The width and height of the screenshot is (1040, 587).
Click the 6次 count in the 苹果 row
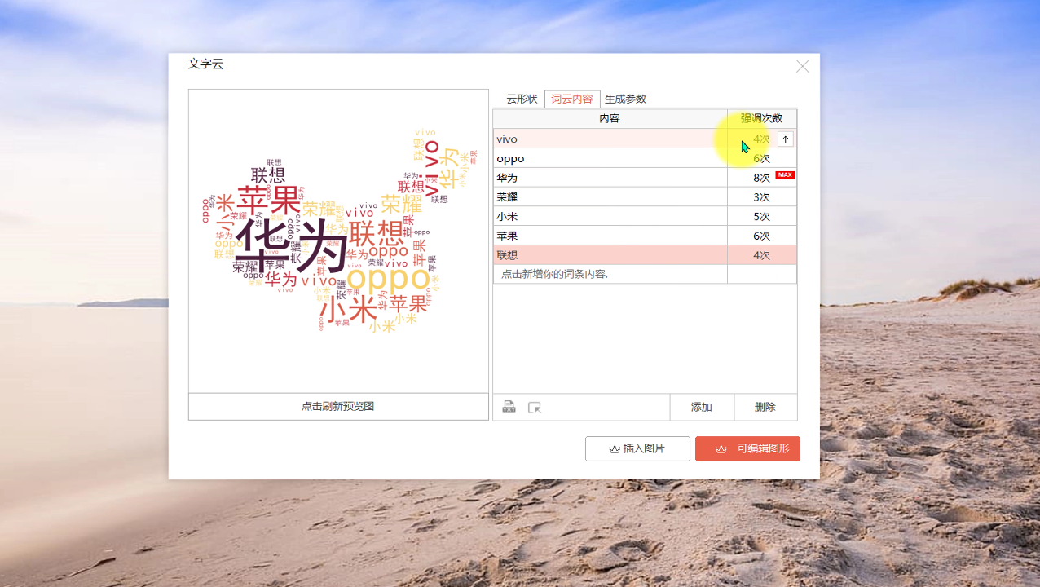[x=761, y=236]
